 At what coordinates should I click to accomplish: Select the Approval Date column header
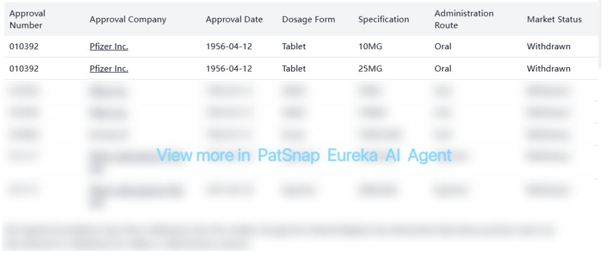pyautogui.click(x=234, y=19)
